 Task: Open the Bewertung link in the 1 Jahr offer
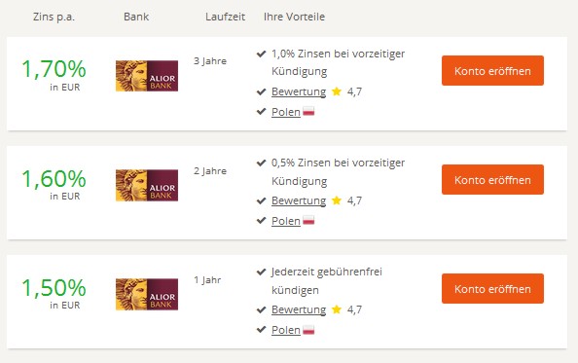coord(299,309)
